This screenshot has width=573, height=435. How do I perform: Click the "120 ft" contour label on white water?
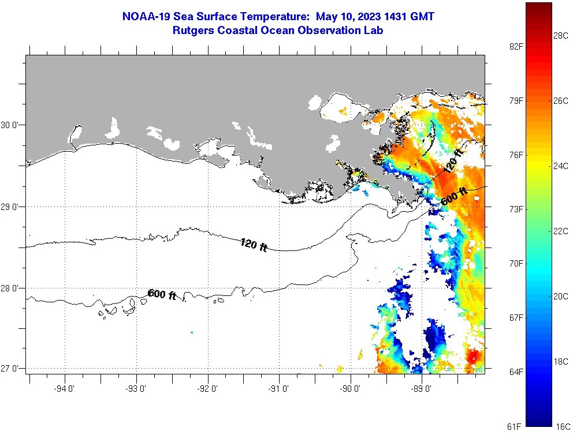click(254, 245)
